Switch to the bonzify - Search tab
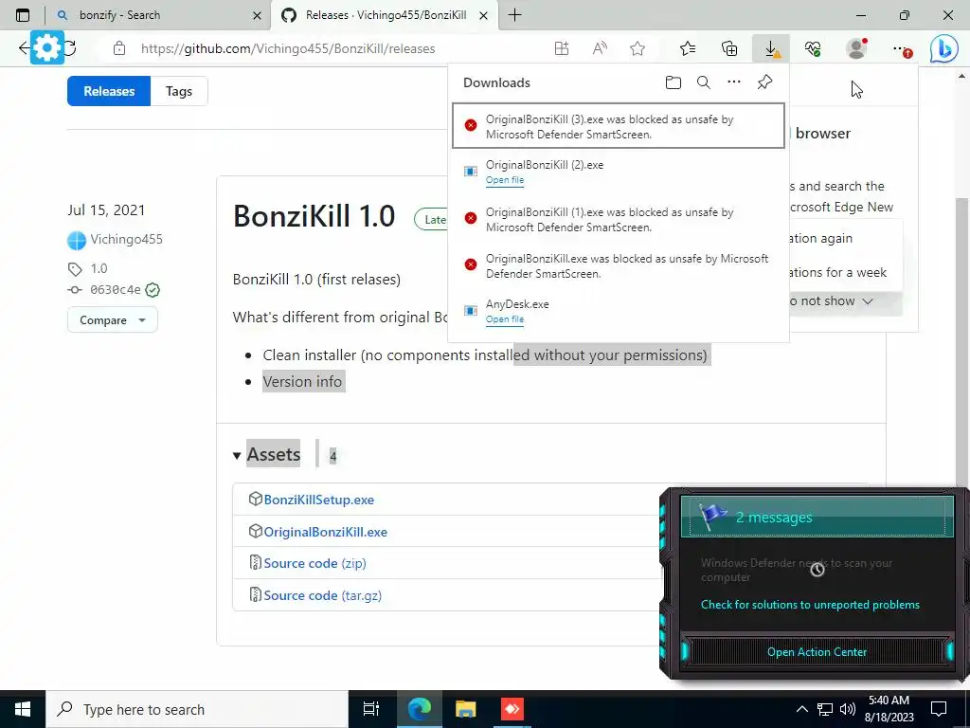The height and width of the screenshot is (728, 970). [158, 15]
